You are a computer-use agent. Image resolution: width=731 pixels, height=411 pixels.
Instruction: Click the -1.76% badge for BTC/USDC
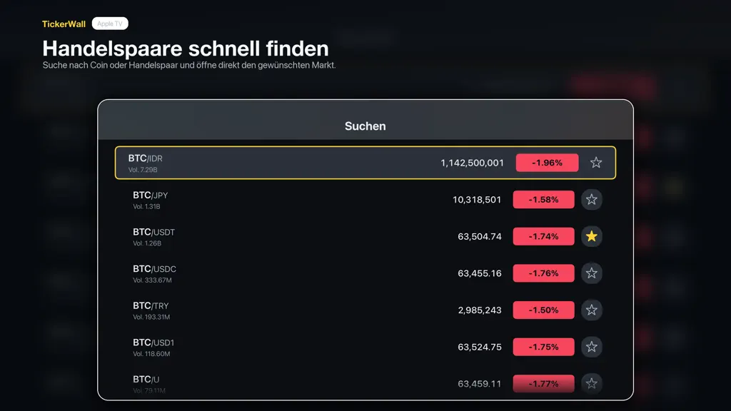543,273
